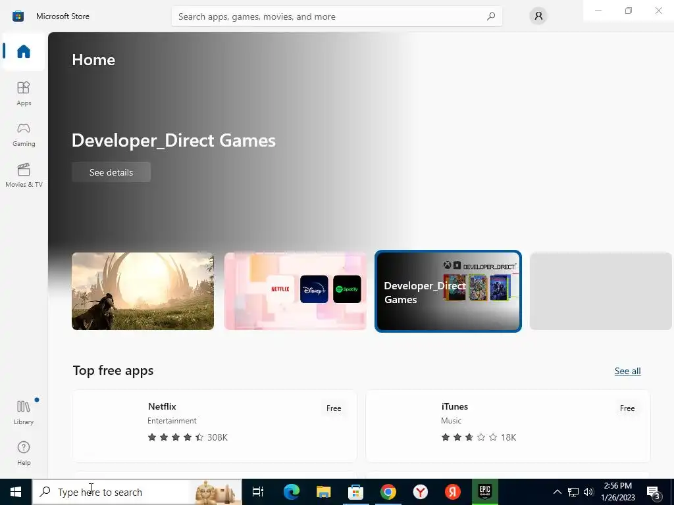Open File Explorer from taskbar
The image size is (674, 505).
point(323,492)
